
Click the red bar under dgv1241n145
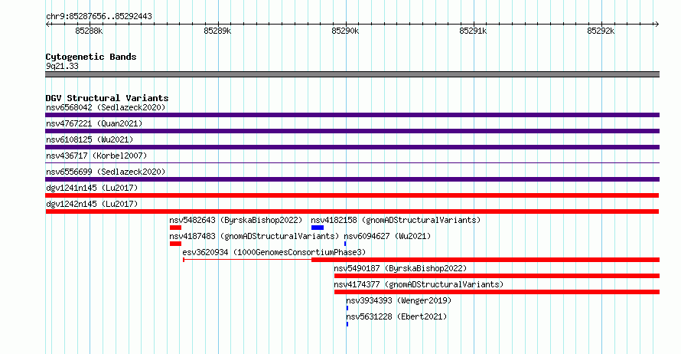pyautogui.click(x=352, y=195)
